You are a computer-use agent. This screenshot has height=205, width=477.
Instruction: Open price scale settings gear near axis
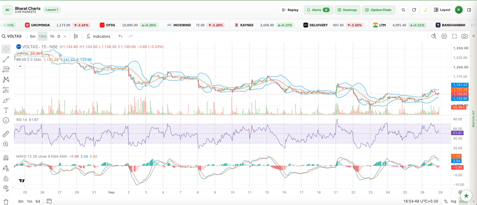pyautogui.click(x=460, y=192)
